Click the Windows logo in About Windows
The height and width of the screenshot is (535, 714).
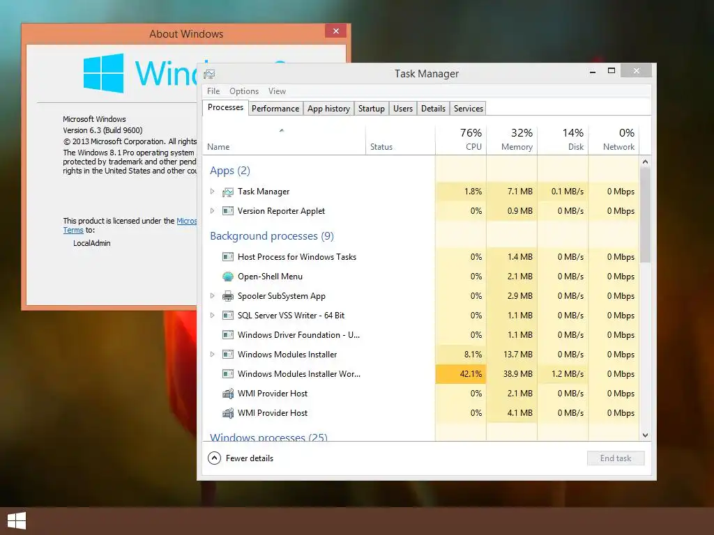pyautogui.click(x=103, y=73)
